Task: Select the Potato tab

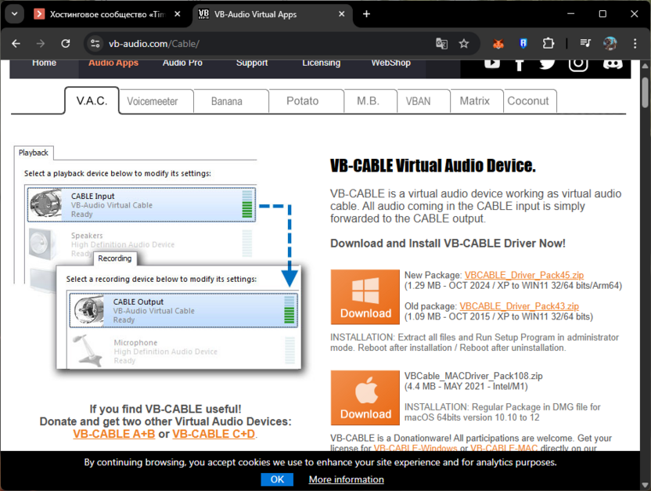Action: click(x=302, y=101)
